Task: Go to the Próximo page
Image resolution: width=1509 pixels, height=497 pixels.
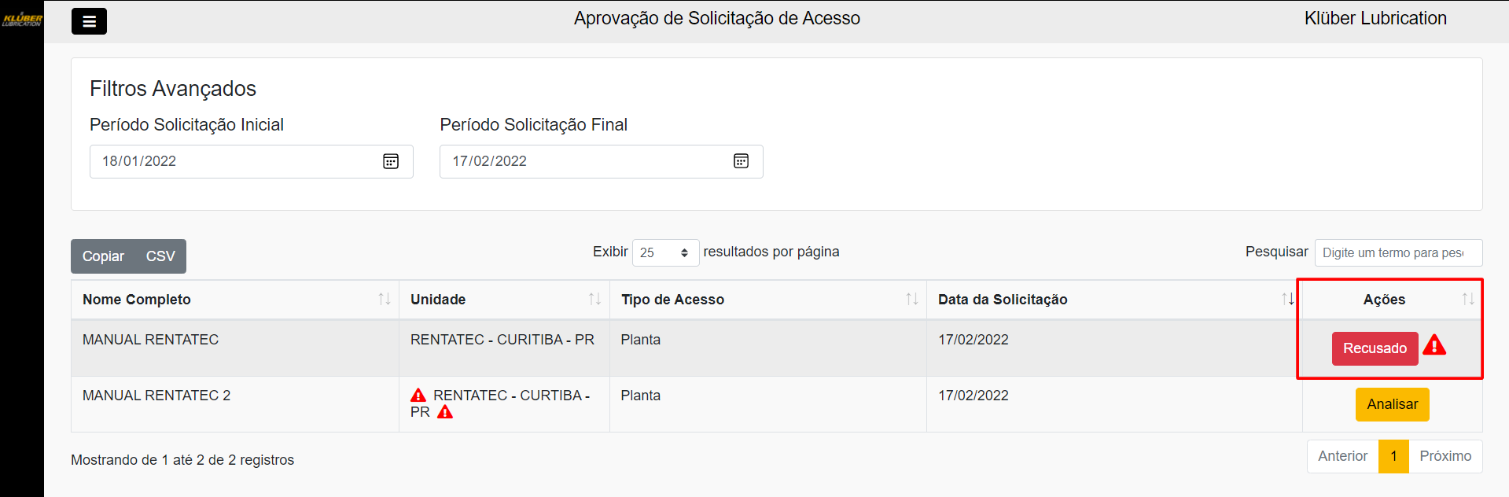Action: pos(1445,456)
